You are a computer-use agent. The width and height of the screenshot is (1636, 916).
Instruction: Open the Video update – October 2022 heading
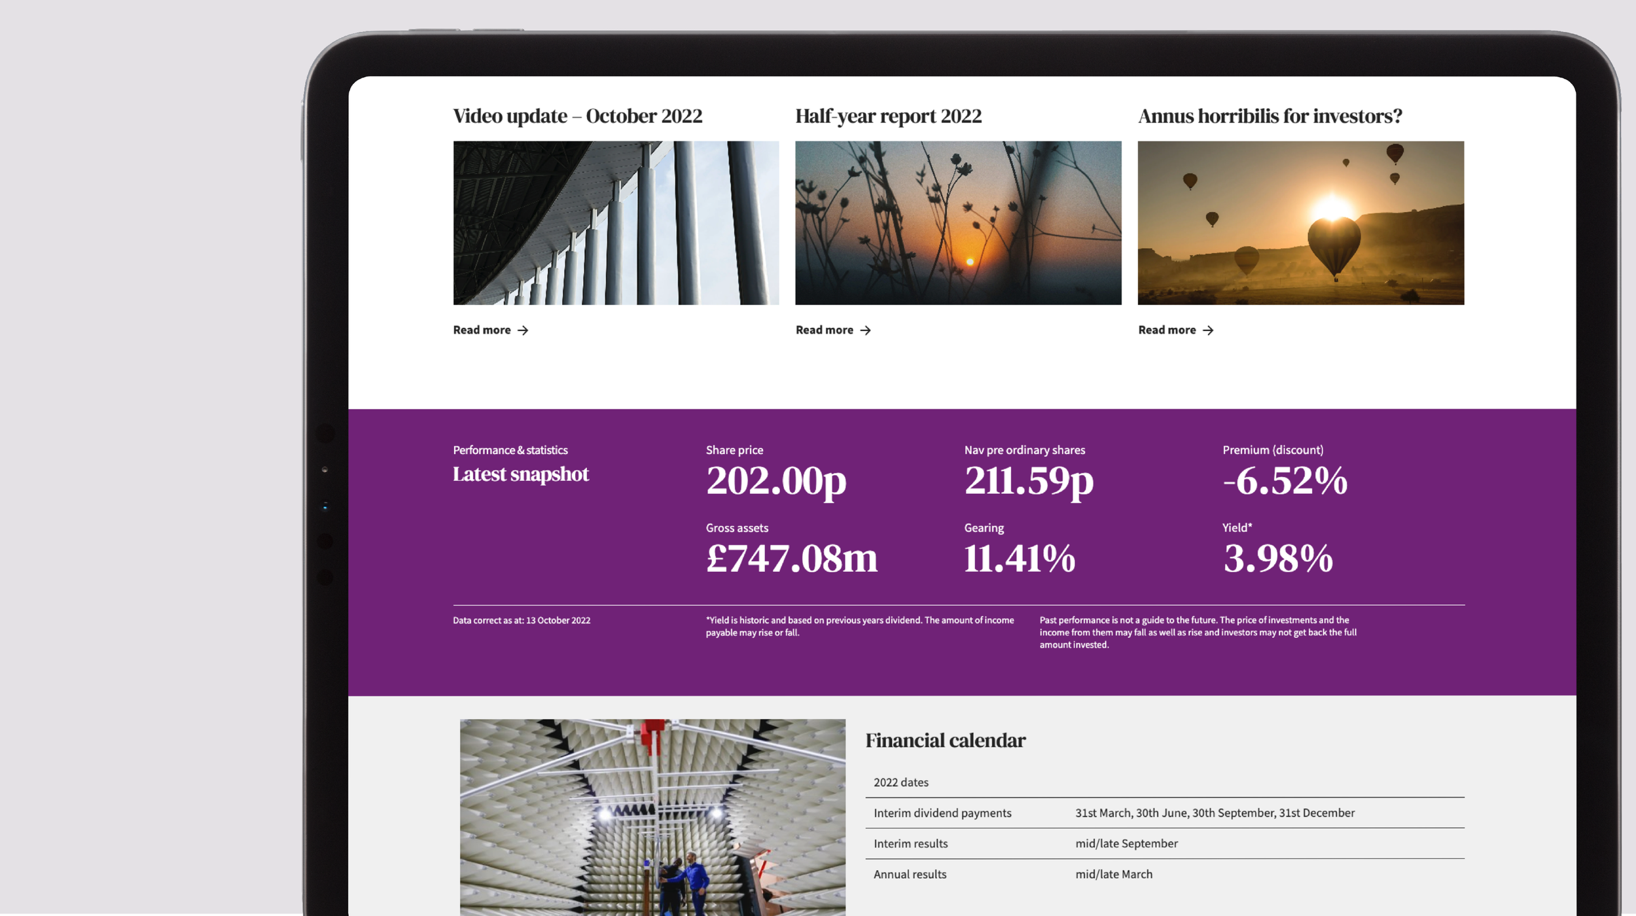click(x=577, y=116)
